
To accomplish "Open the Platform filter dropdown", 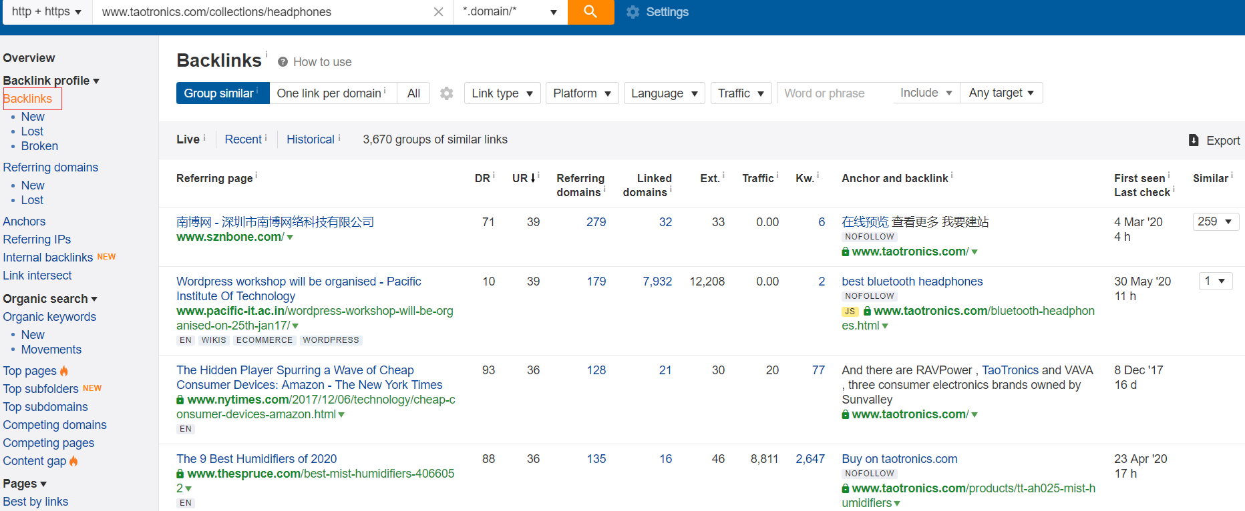I will (582, 93).
